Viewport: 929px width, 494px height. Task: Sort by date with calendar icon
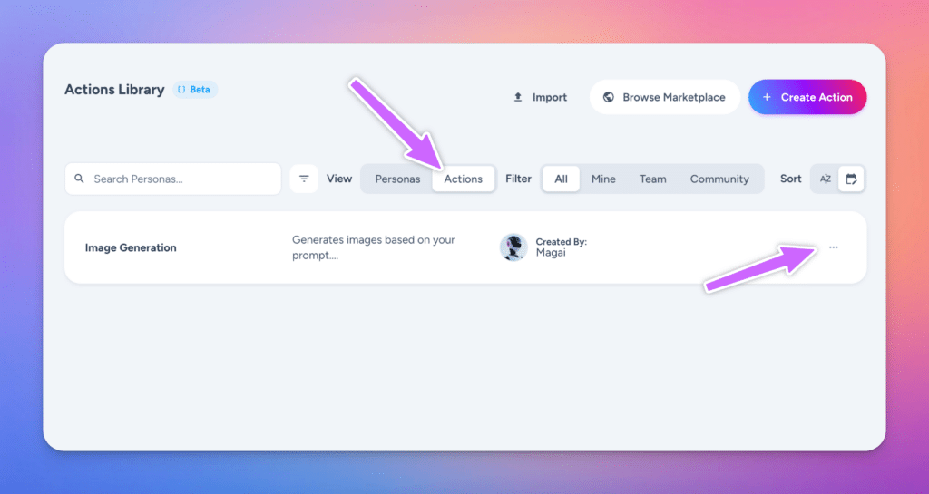851,179
